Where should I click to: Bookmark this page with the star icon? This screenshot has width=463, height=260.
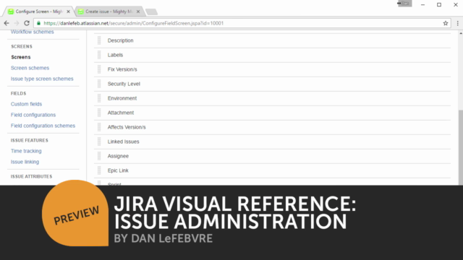[446, 23]
